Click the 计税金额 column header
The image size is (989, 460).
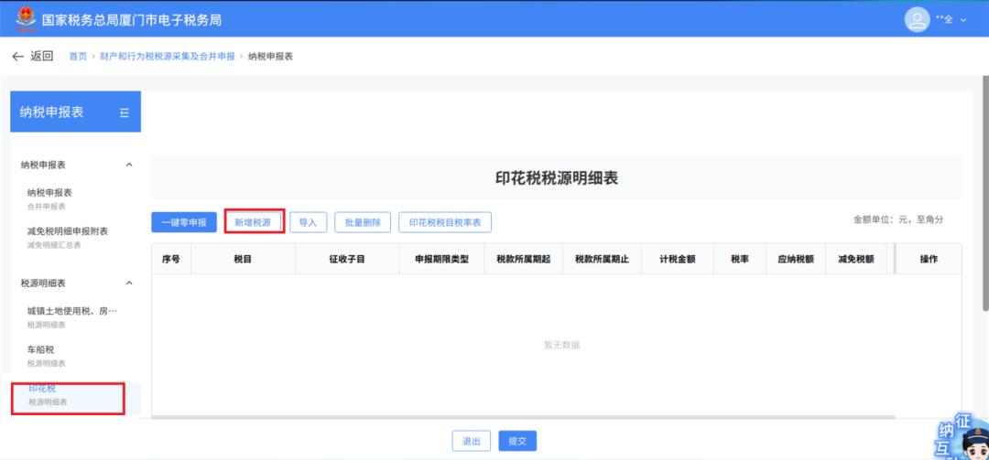coord(678,259)
